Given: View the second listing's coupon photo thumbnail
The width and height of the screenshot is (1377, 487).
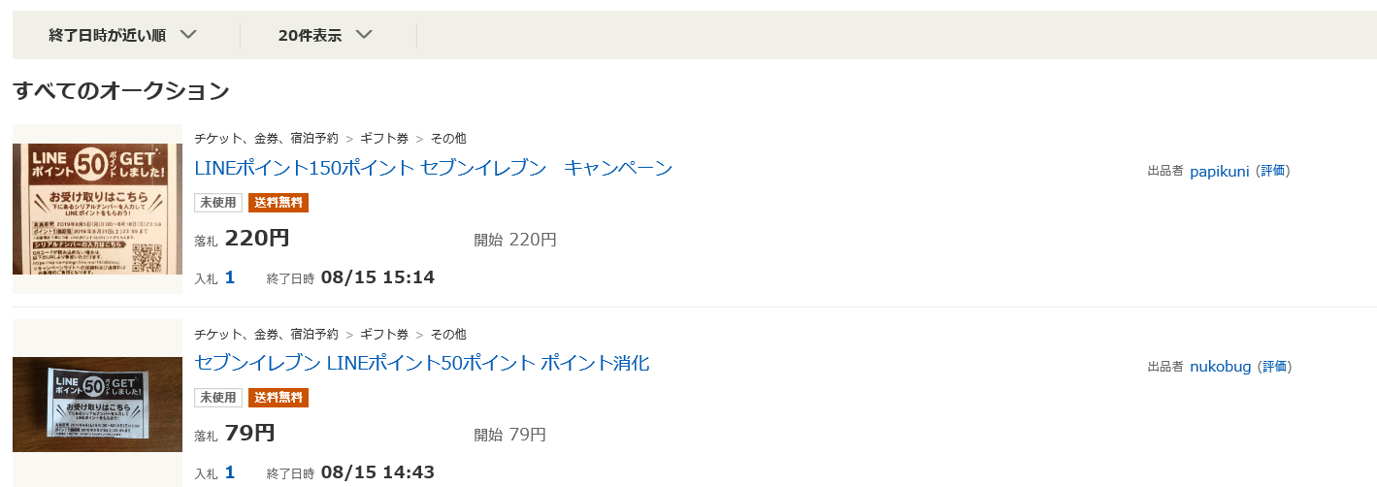Looking at the screenshot, I should coord(97,404).
